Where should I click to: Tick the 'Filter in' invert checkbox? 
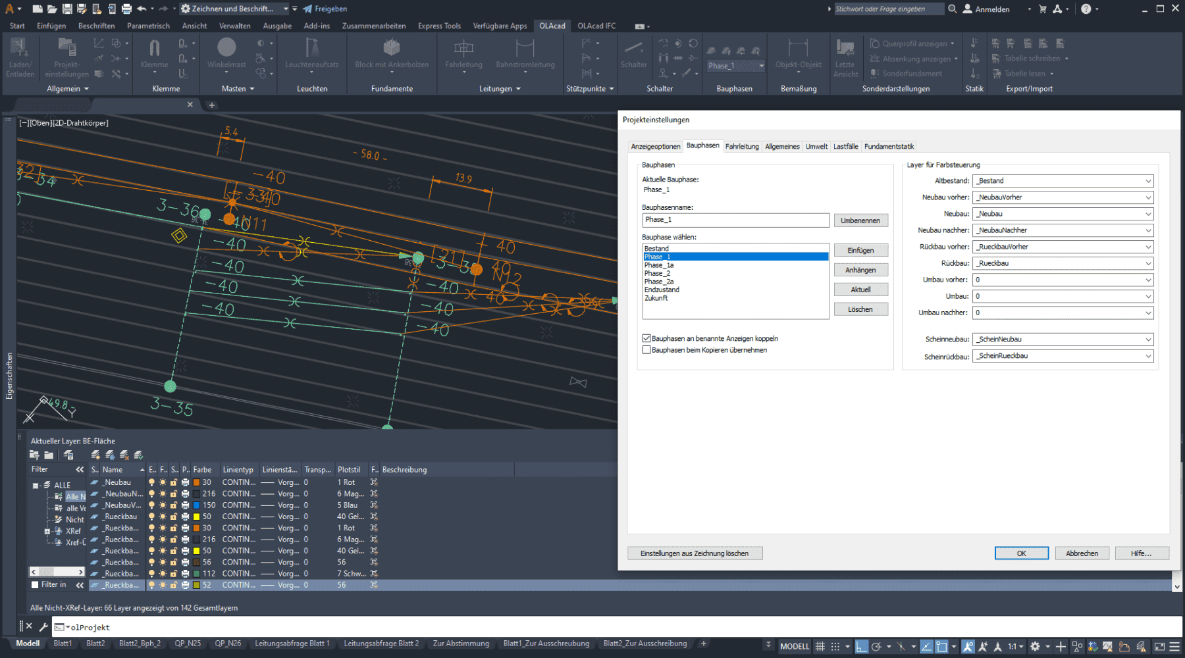coord(36,584)
